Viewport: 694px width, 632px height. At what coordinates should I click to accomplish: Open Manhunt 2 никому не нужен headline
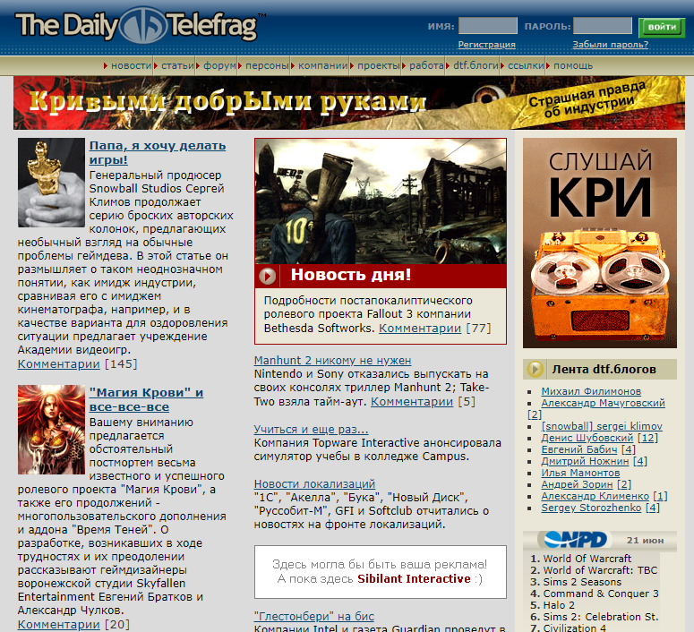tap(332, 360)
